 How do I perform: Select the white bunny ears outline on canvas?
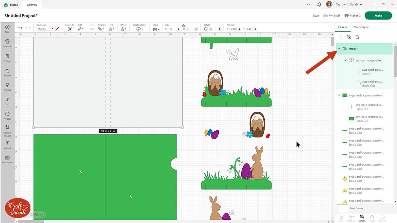point(233,54)
